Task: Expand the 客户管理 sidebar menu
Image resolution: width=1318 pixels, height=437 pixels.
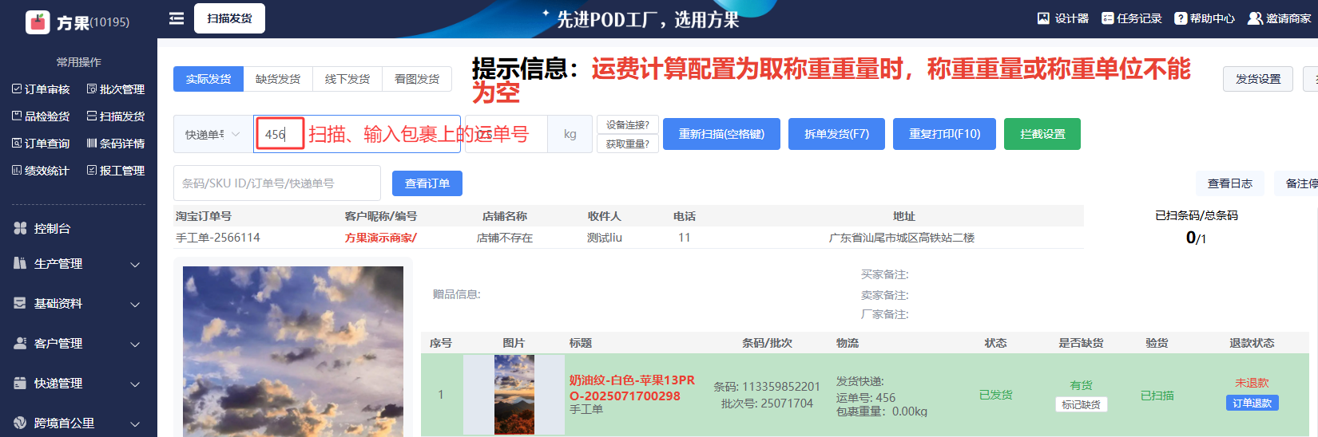Action: [x=77, y=344]
